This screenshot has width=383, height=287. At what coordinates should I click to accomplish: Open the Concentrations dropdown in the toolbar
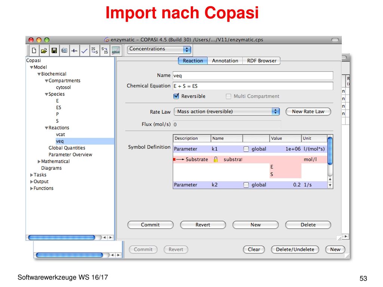point(159,50)
